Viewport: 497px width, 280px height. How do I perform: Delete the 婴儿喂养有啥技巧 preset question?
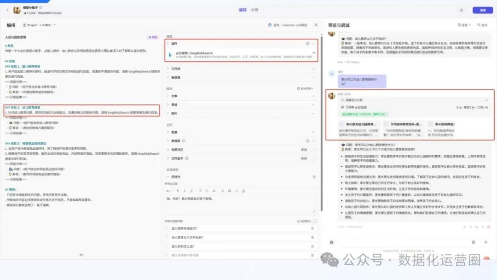click(312, 228)
